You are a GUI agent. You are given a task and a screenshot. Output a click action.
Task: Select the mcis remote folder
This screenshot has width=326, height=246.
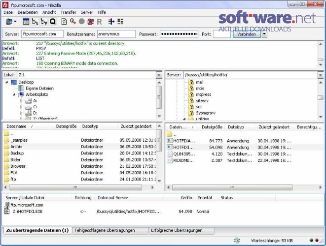point(200,89)
